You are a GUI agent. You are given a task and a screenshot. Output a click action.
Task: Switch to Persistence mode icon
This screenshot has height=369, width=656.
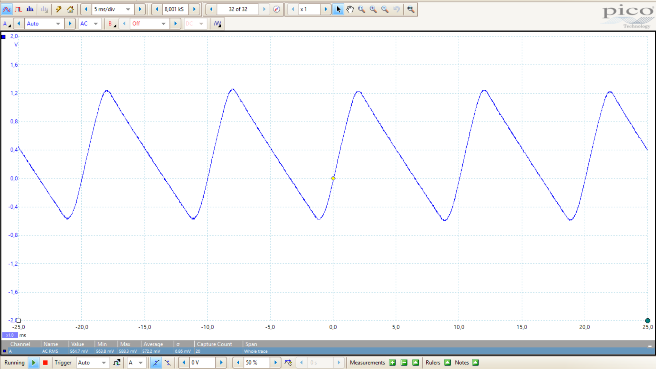pos(18,9)
